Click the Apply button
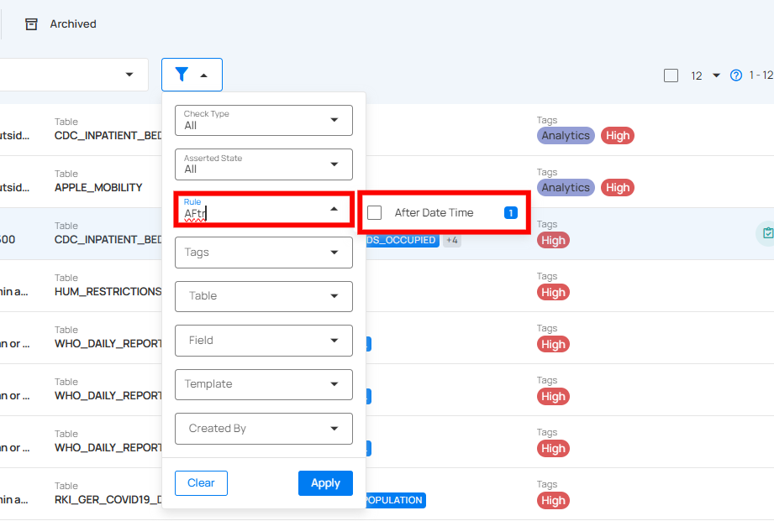774x521 pixels. (325, 483)
